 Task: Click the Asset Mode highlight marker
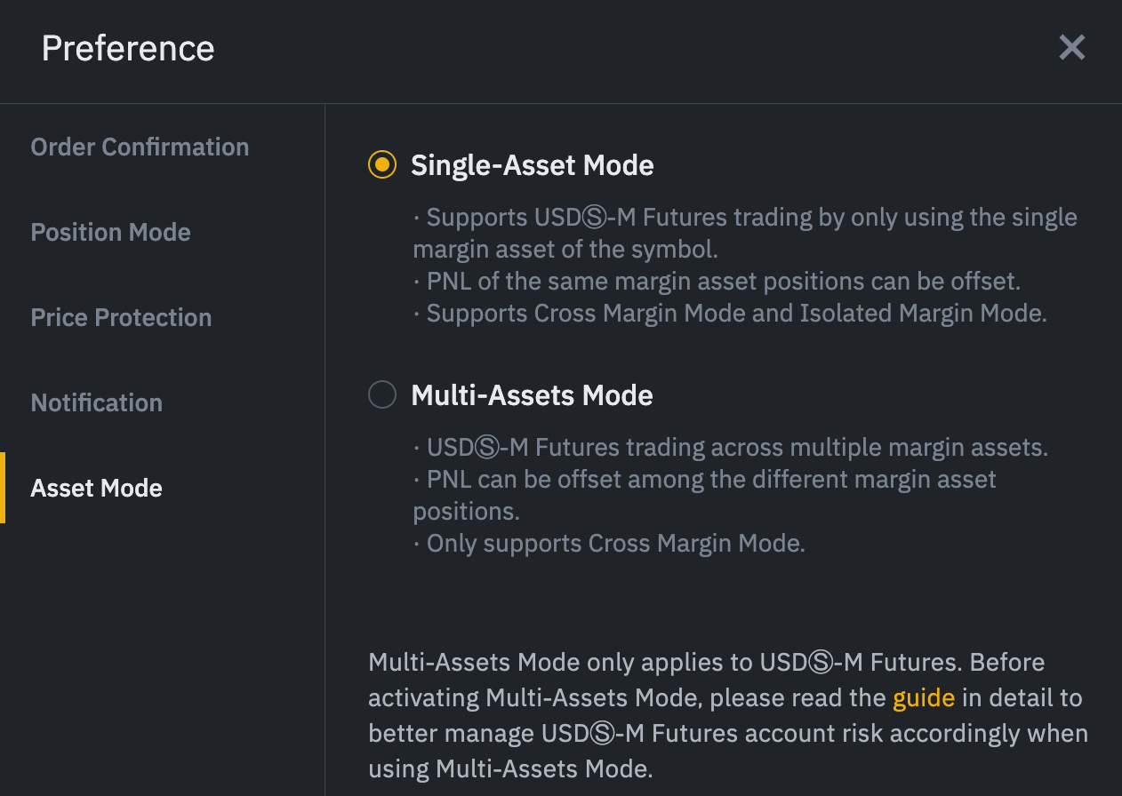[x=3, y=488]
